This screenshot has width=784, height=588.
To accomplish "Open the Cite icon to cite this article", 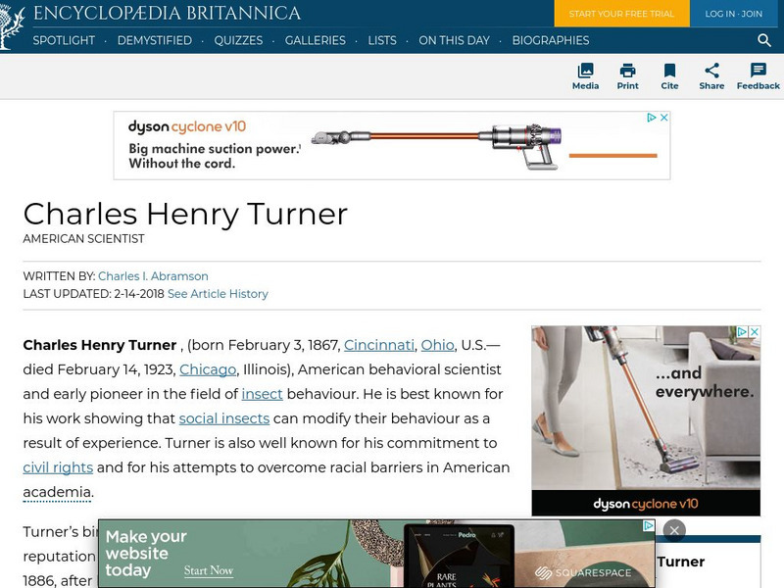I will [670, 75].
